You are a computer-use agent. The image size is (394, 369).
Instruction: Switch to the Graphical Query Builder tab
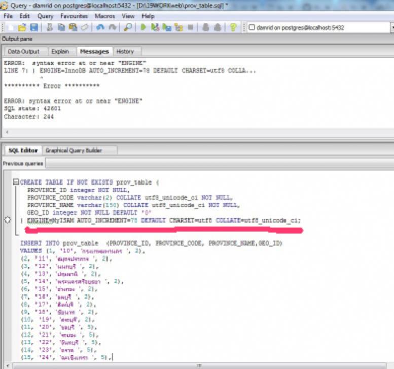pos(74,150)
